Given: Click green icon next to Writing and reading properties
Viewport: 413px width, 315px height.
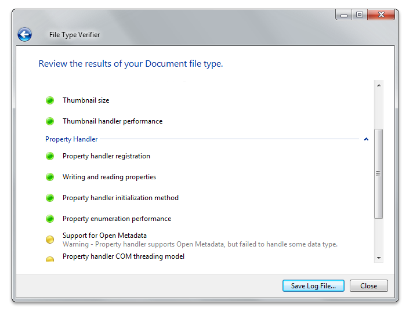Looking at the screenshot, I should pos(50,177).
